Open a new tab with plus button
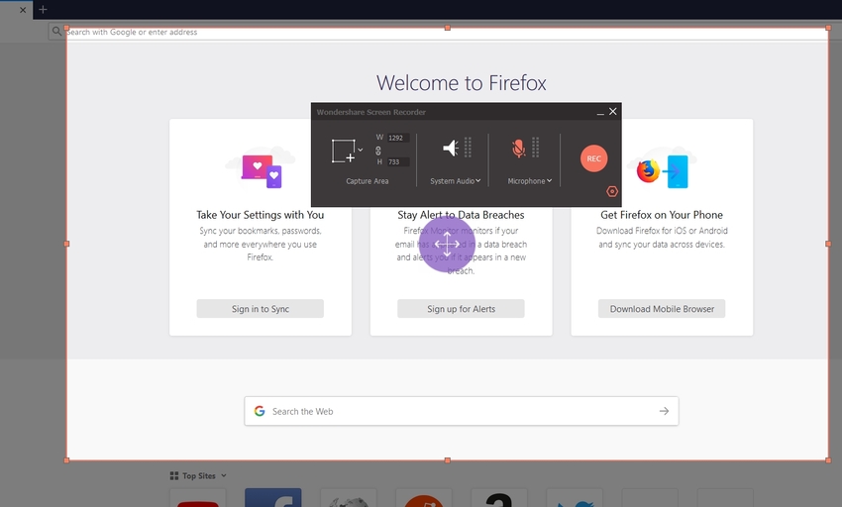 [x=43, y=9]
